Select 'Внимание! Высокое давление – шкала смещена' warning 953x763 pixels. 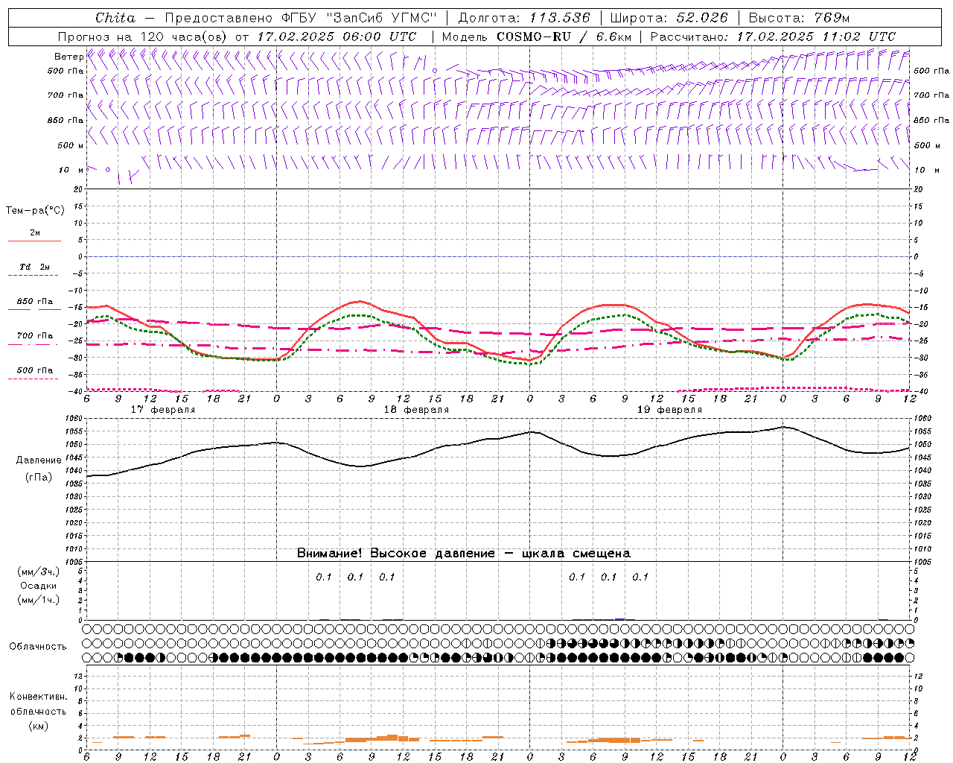point(463,554)
